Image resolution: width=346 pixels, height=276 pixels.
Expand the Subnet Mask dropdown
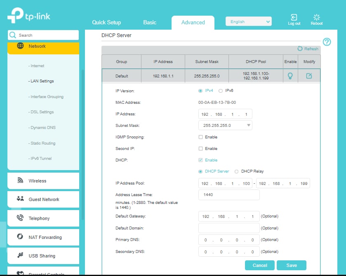225,125
